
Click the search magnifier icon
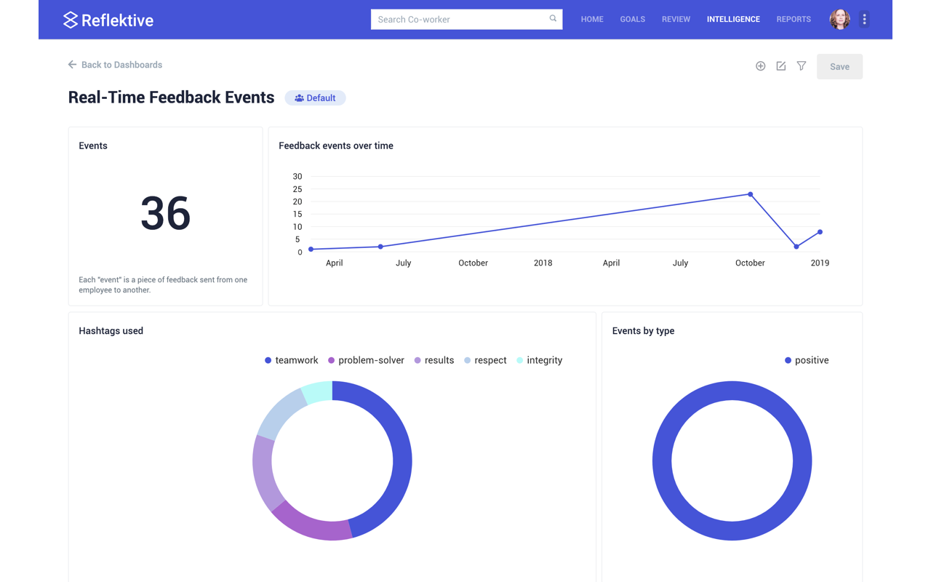(553, 19)
